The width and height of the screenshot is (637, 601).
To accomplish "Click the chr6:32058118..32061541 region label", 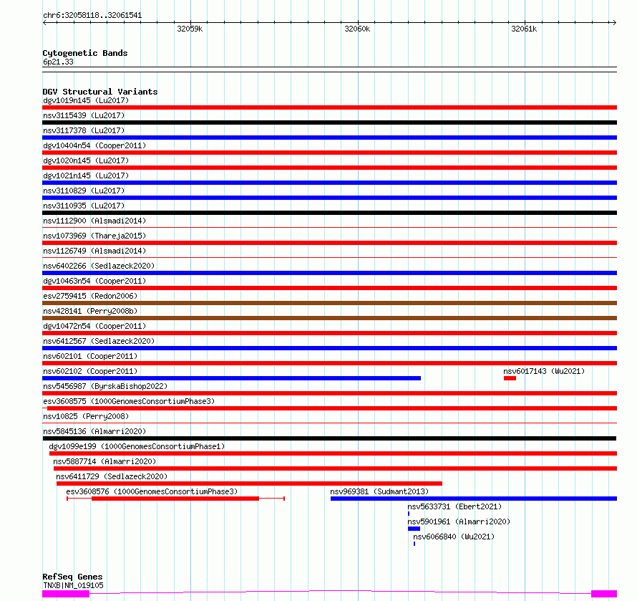I will coord(92,16).
